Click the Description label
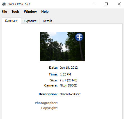 48,94
